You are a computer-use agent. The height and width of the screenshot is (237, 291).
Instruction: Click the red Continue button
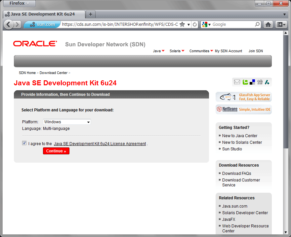coord(56,151)
